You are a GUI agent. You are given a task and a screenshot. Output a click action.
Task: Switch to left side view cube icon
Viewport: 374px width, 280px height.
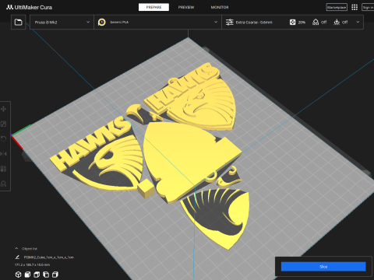coord(46,275)
